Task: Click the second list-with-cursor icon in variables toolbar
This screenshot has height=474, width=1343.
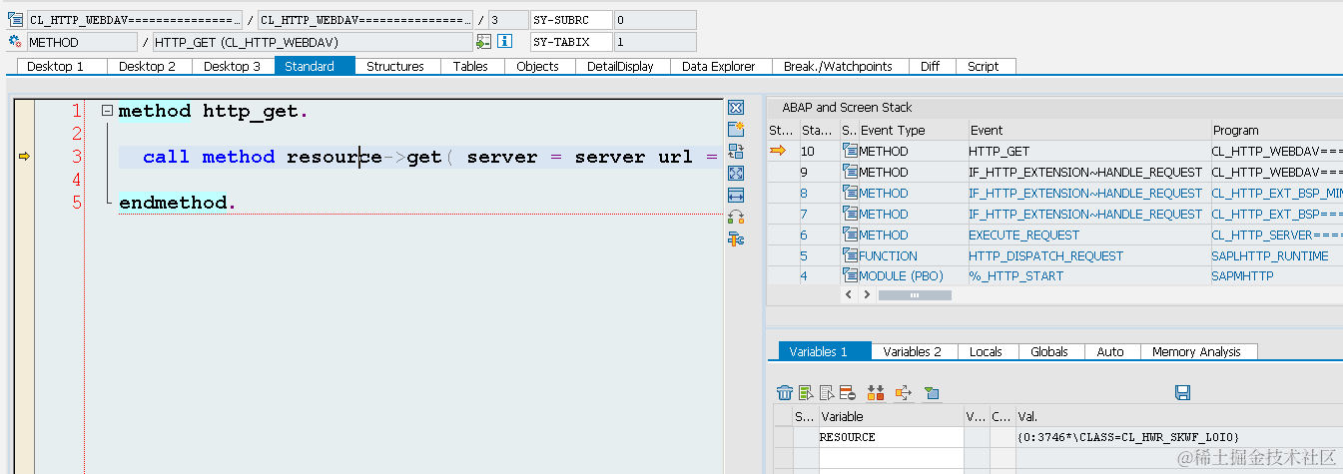Action: 827,393
